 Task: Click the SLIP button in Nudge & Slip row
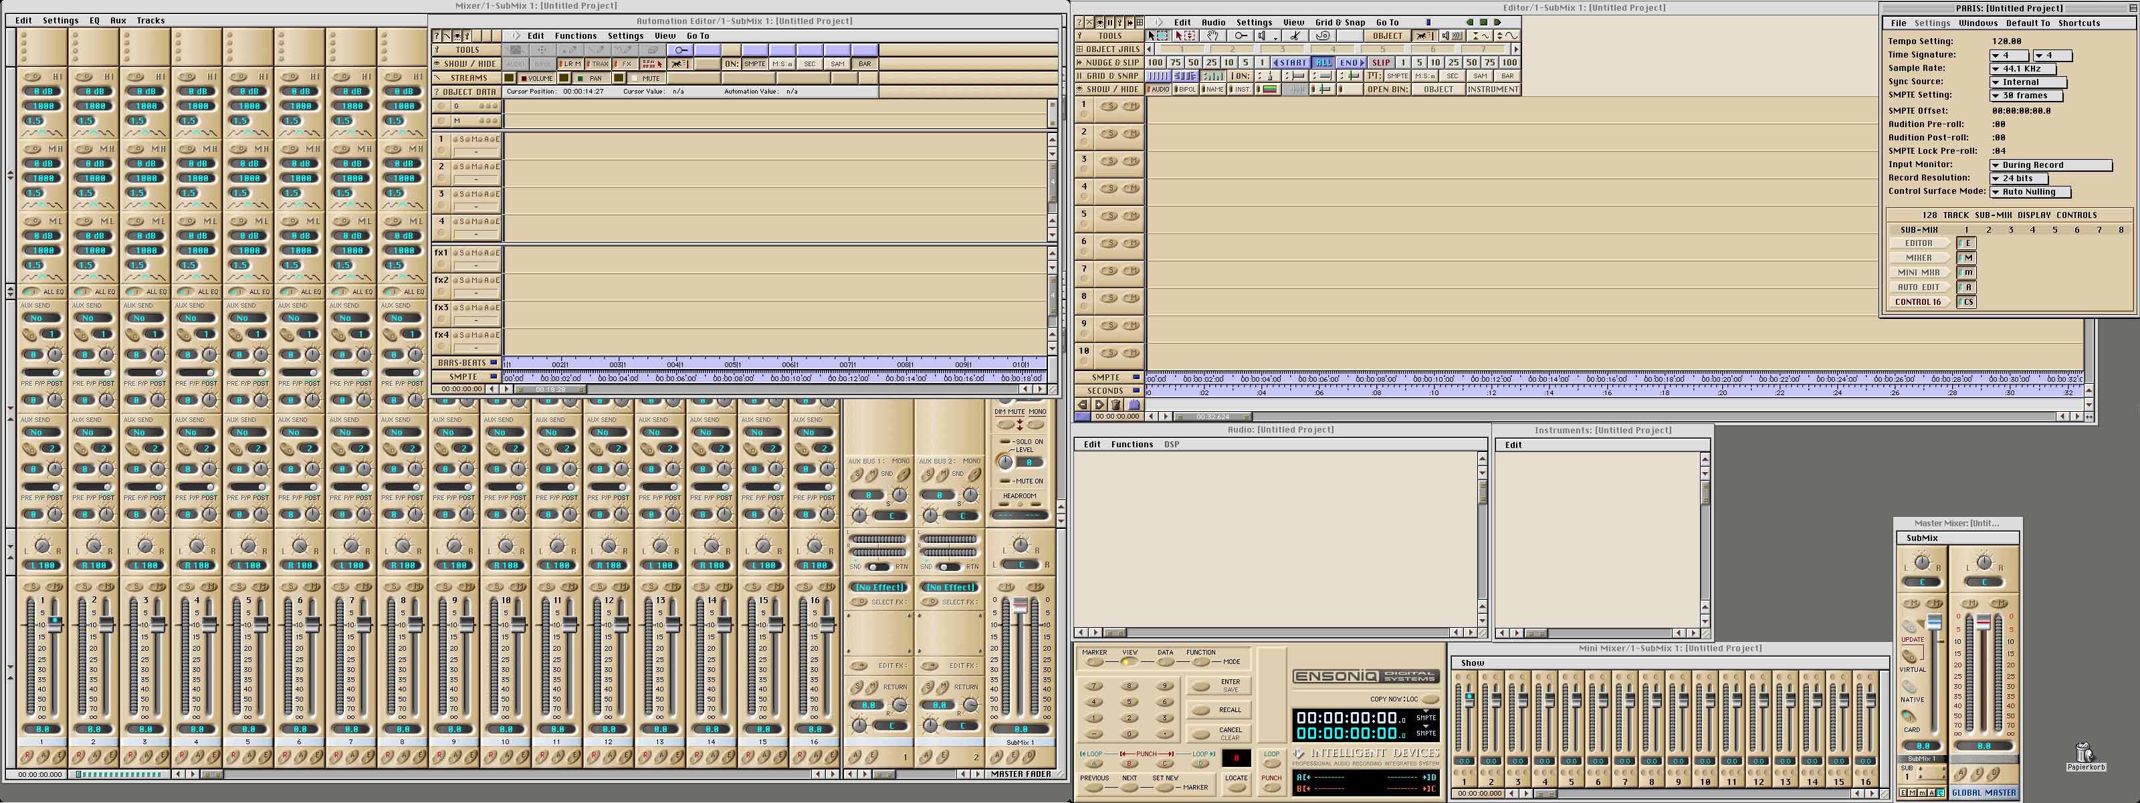1382,62
